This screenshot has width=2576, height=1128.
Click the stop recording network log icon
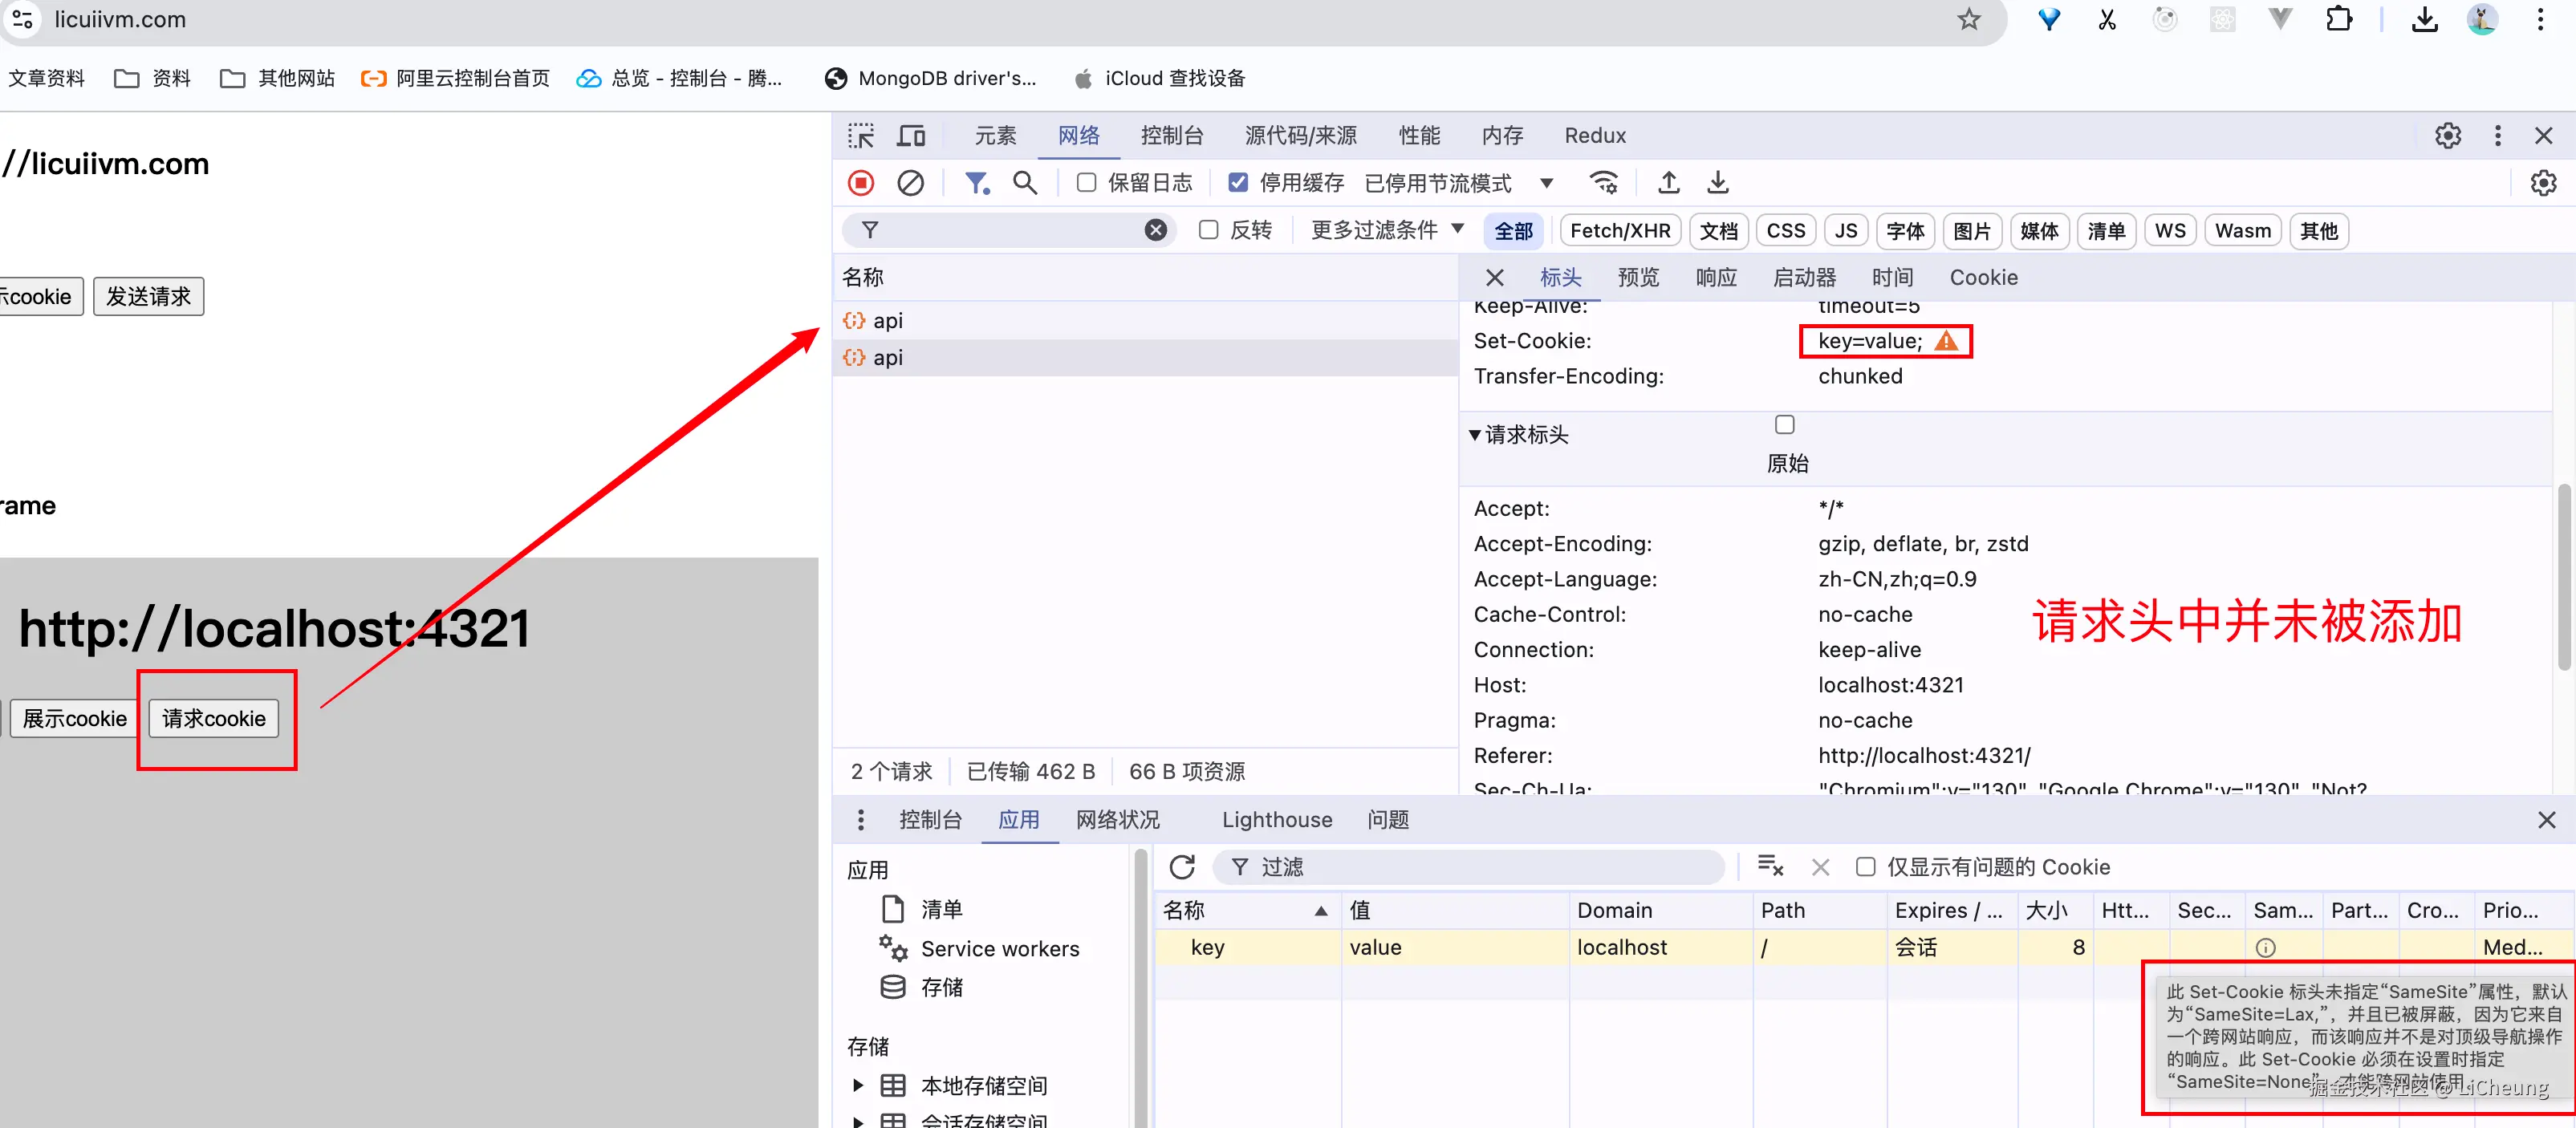point(861,183)
